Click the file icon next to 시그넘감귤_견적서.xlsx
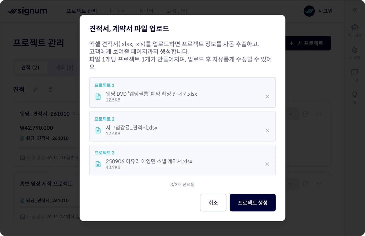This screenshot has width=365, height=236. [98, 130]
